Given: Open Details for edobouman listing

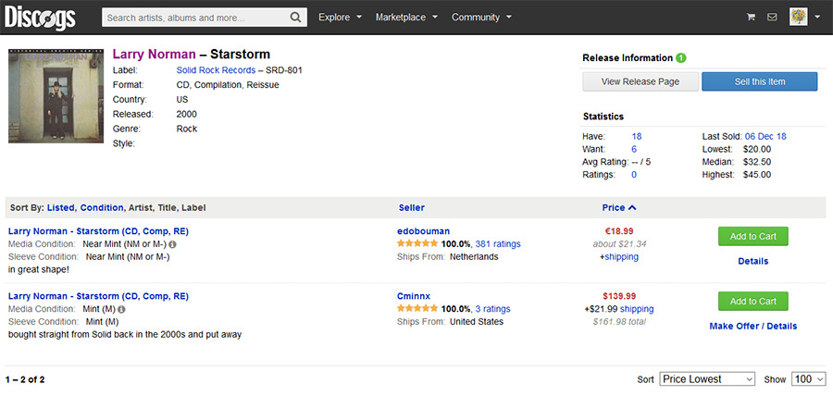Looking at the screenshot, I should (752, 261).
